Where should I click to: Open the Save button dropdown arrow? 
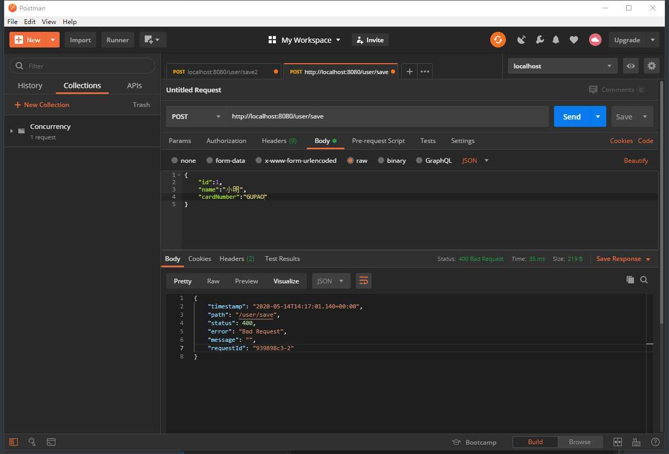tap(645, 116)
